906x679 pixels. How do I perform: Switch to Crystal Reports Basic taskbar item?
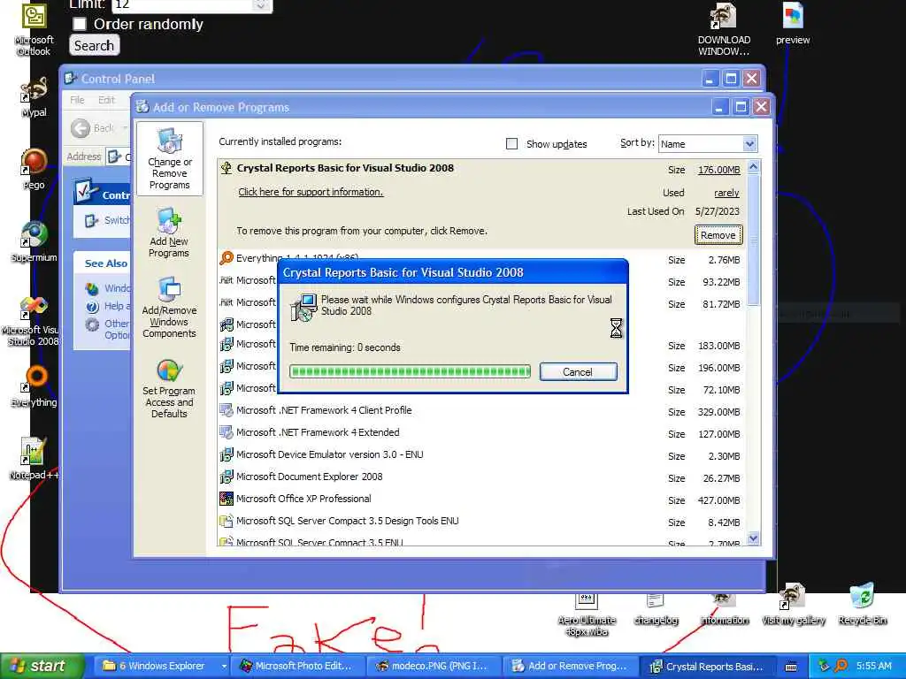click(x=707, y=667)
